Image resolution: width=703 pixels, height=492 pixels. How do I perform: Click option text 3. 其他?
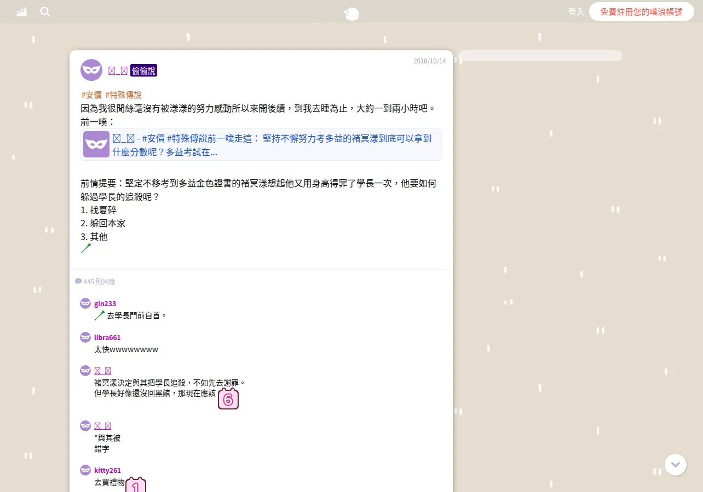click(x=94, y=237)
